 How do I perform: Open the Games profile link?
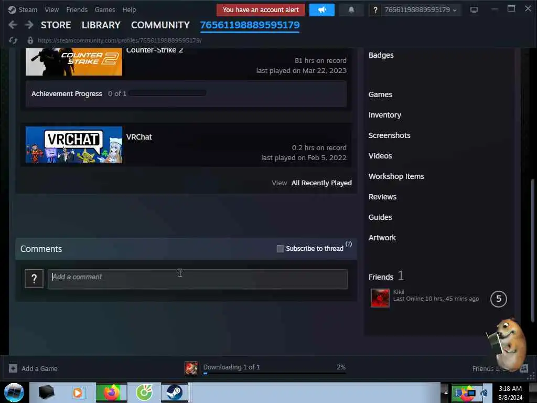click(x=380, y=94)
